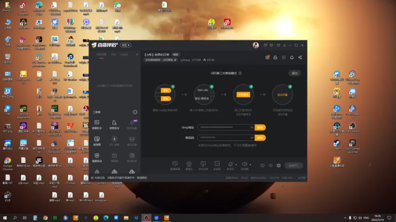
Task: Select the third scene tab in left panel
Action: [124, 55]
